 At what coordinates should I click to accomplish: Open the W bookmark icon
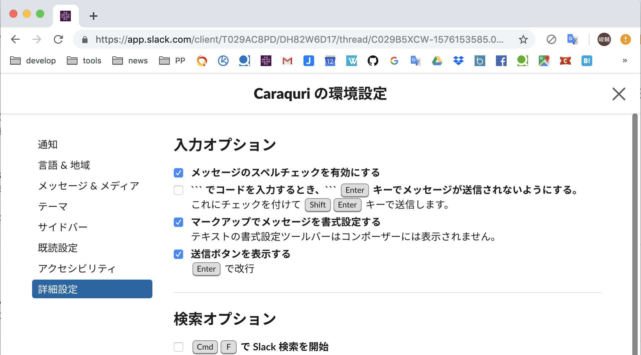click(x=352, y=61)
